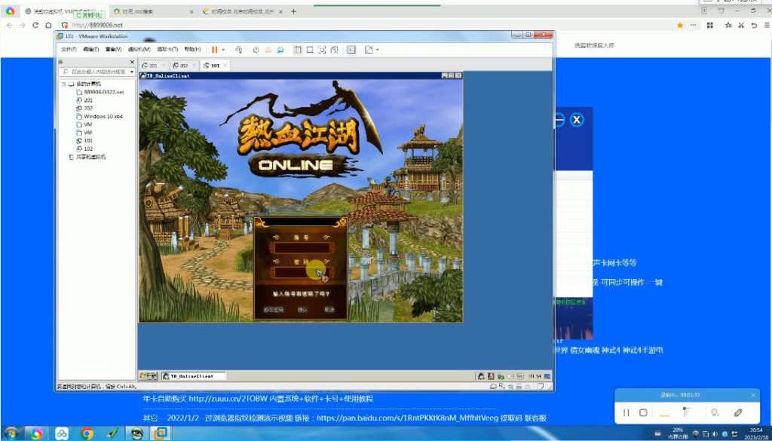The image size is (772, 441).
Task: Click the Chrome icon in Windows taskbar
Action: click(x=87, y=433)
